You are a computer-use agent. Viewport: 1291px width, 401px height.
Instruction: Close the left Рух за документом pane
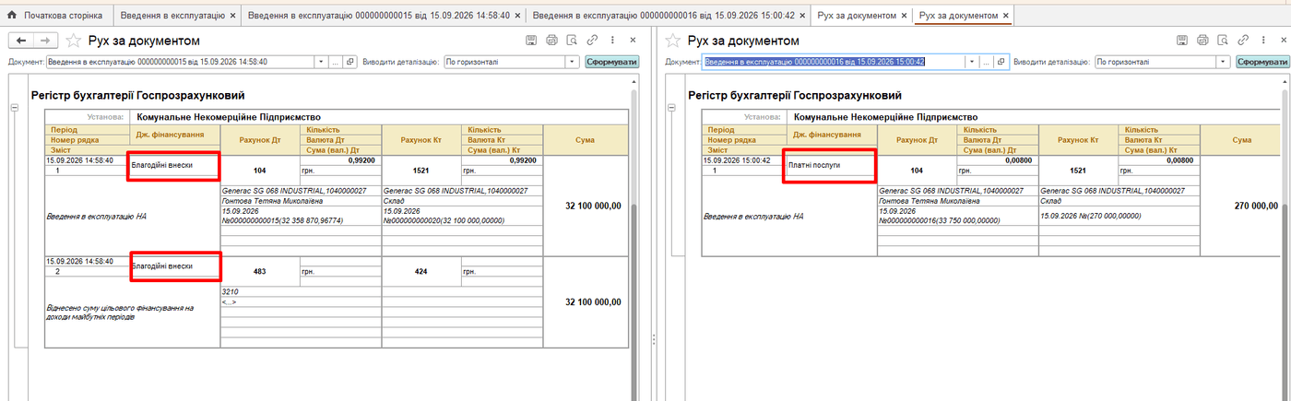pos(633,41)
